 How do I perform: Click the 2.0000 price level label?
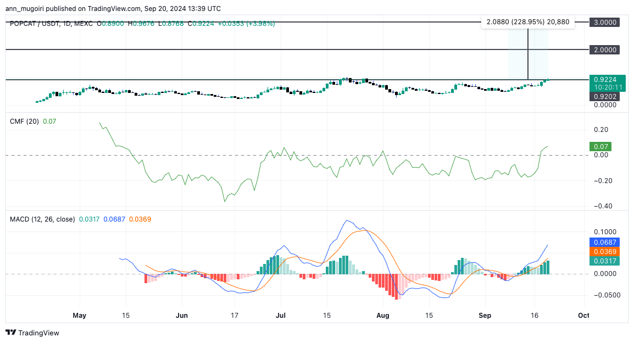(x=604, y=50)
